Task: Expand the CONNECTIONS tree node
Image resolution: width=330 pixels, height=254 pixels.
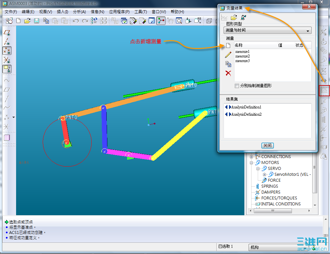Action: pyautogui.click(x=251, y=157)
